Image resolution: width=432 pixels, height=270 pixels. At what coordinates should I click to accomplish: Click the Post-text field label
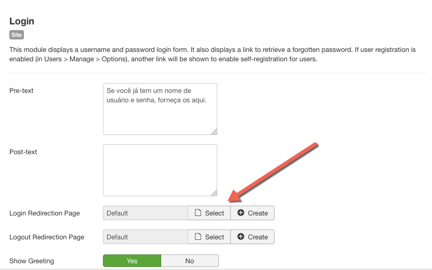pos(23,152)
